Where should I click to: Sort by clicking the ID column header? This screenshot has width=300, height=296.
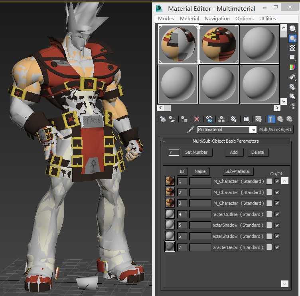tap(182, 171)
